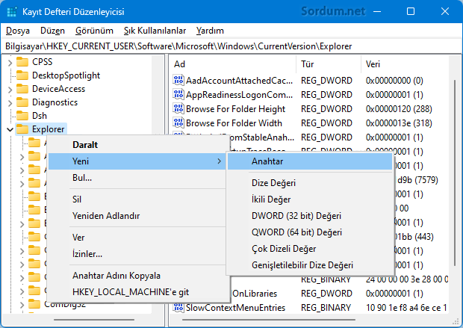This screenshot has height=328, width=463.
Task: Maximize the Registry Editor window
Action: click(x=411, y=11)
